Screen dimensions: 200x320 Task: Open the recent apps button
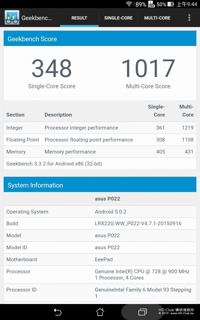(143, 312)
